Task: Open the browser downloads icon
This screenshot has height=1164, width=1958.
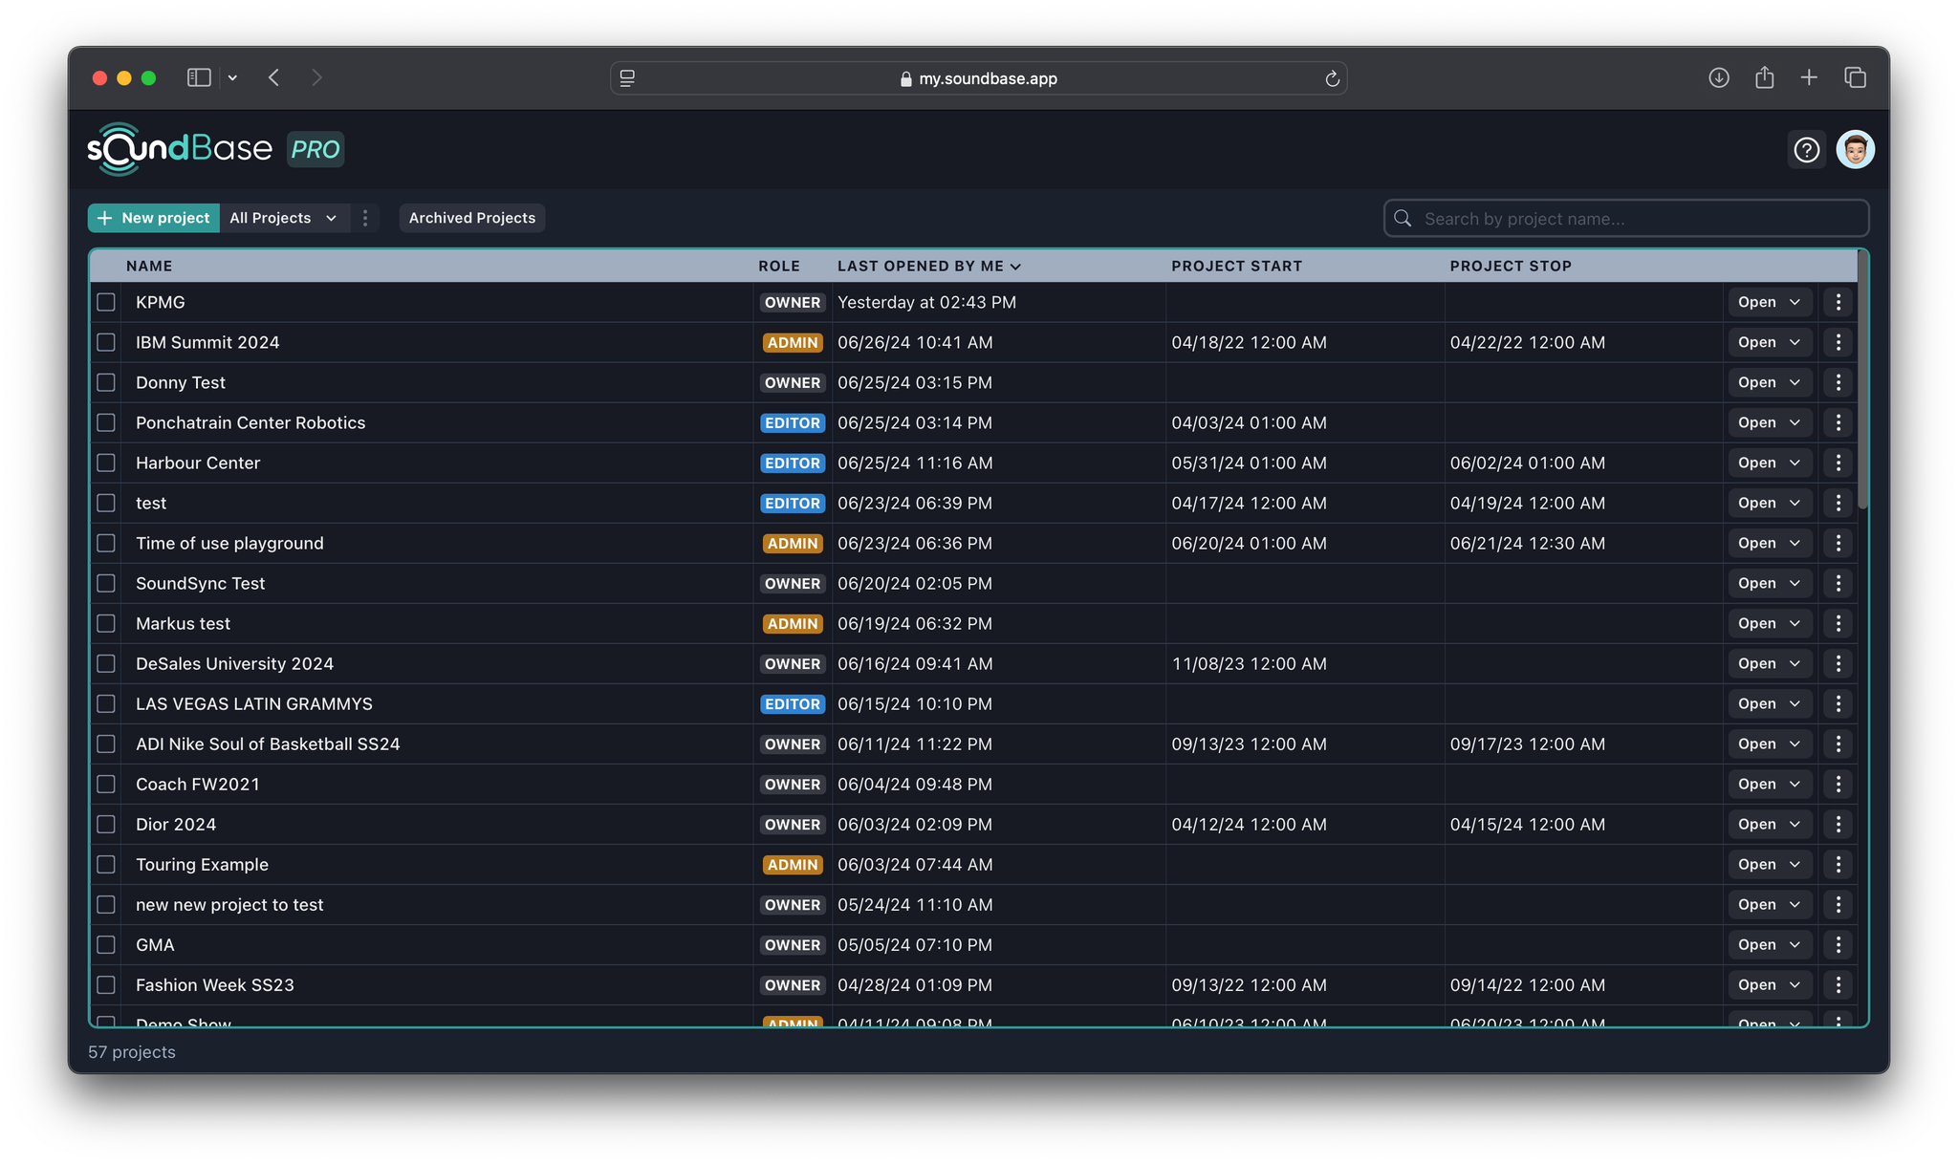Action: pos(1718,77)
